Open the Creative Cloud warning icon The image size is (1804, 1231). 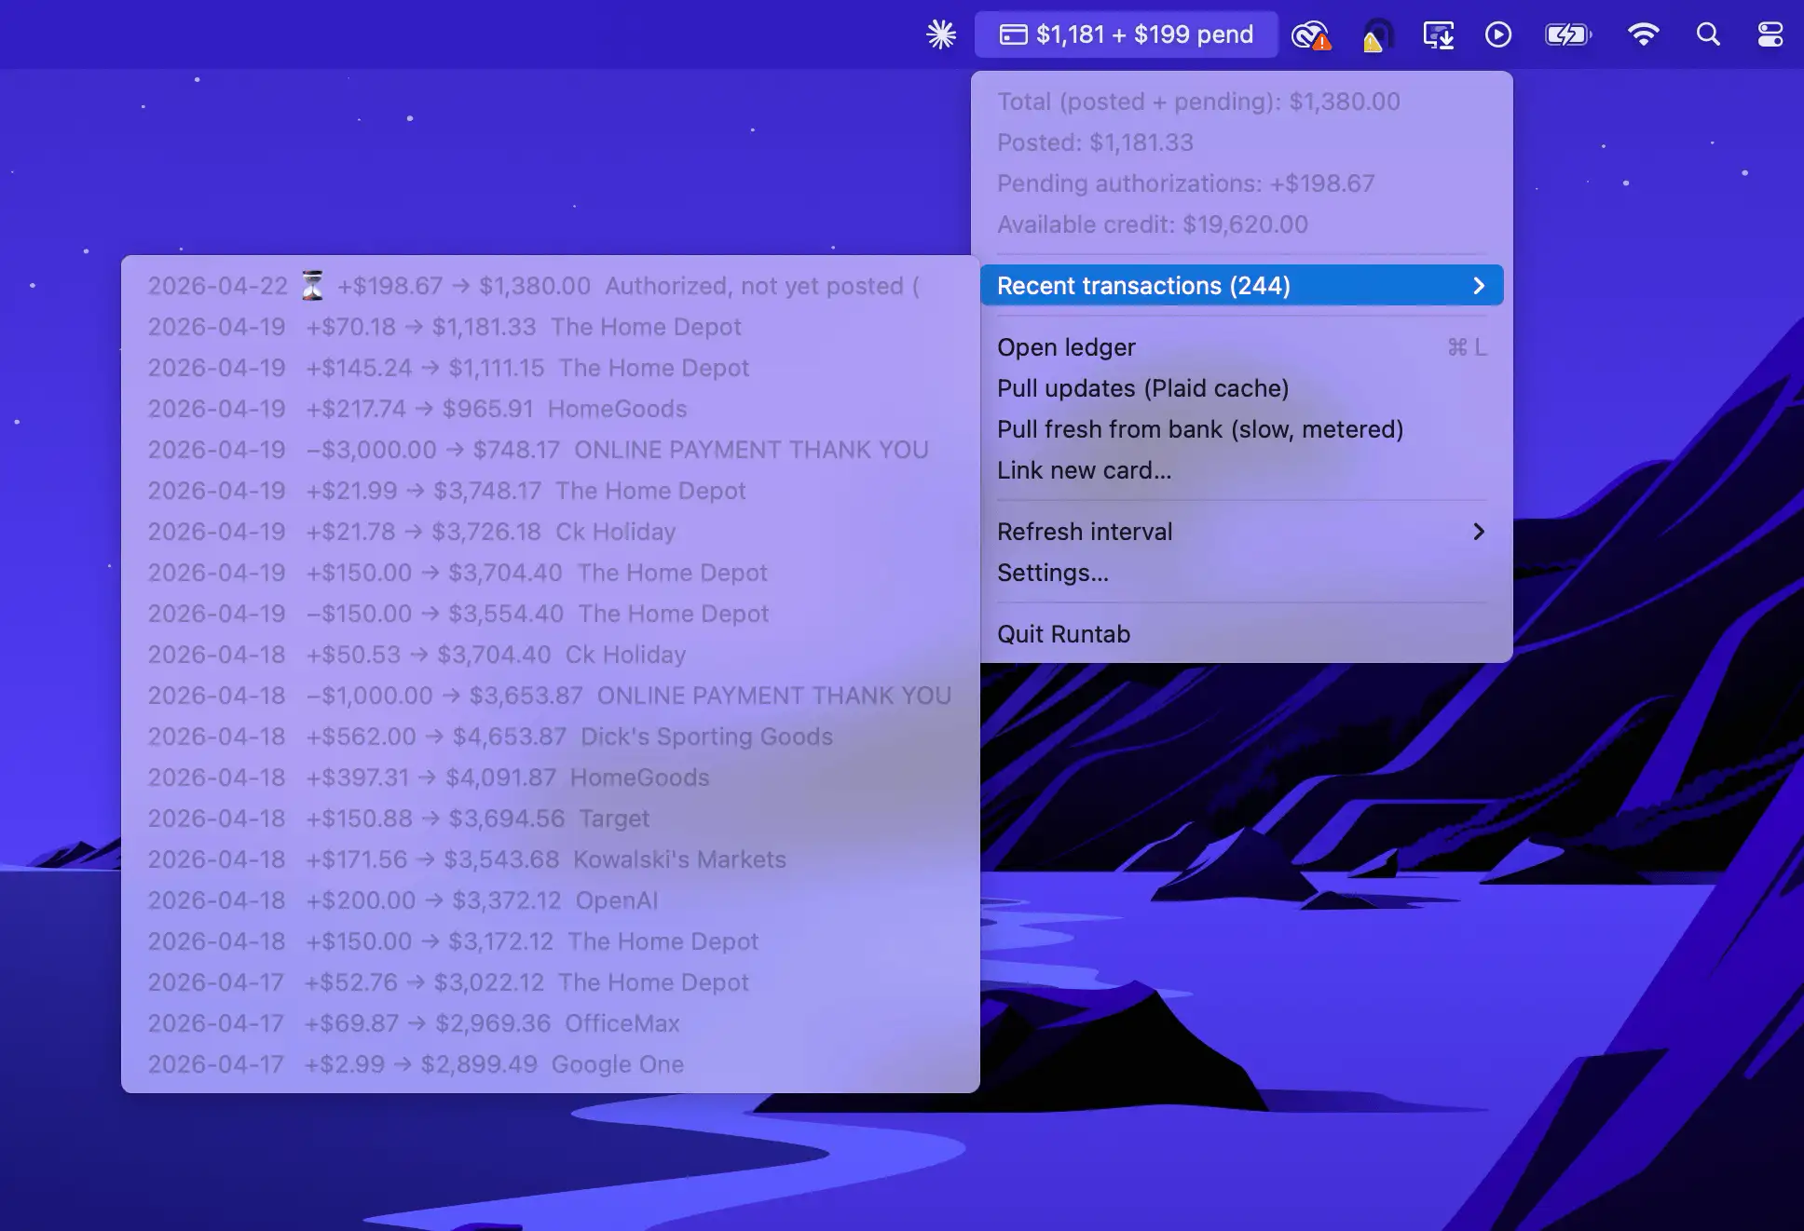(x=1310, y=35)
